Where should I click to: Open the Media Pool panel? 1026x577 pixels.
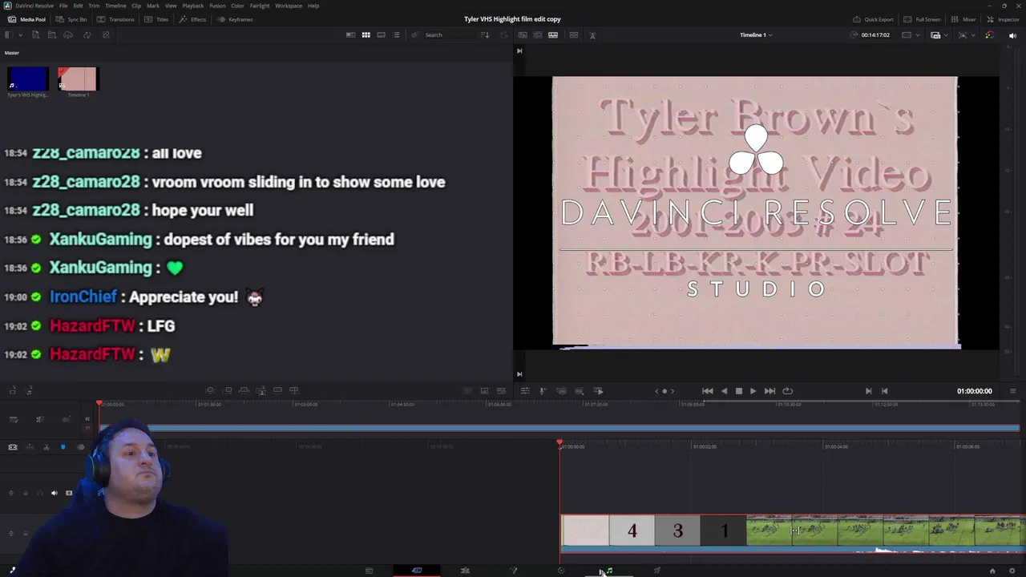26,19
